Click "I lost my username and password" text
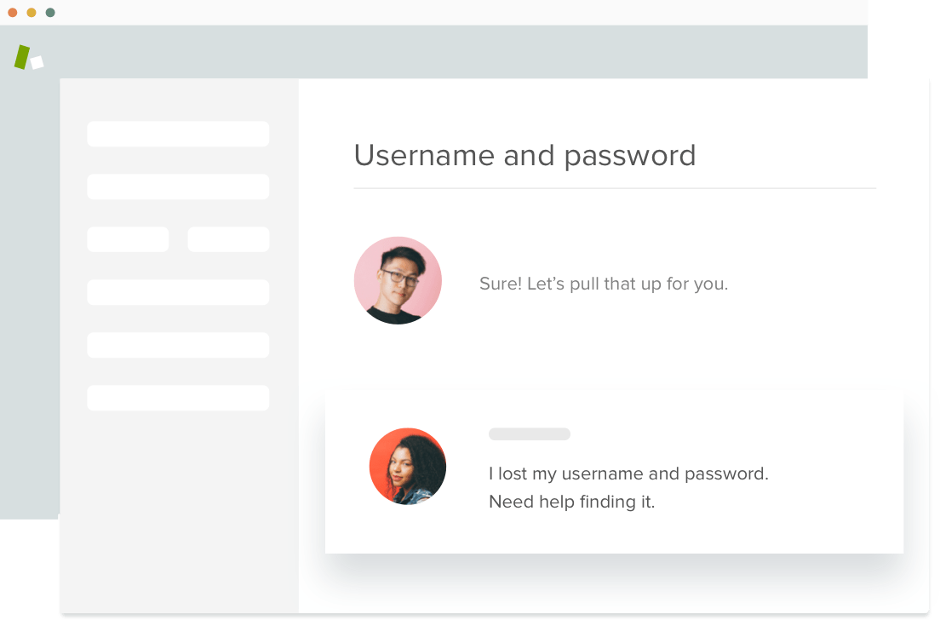 pos(628,474)
